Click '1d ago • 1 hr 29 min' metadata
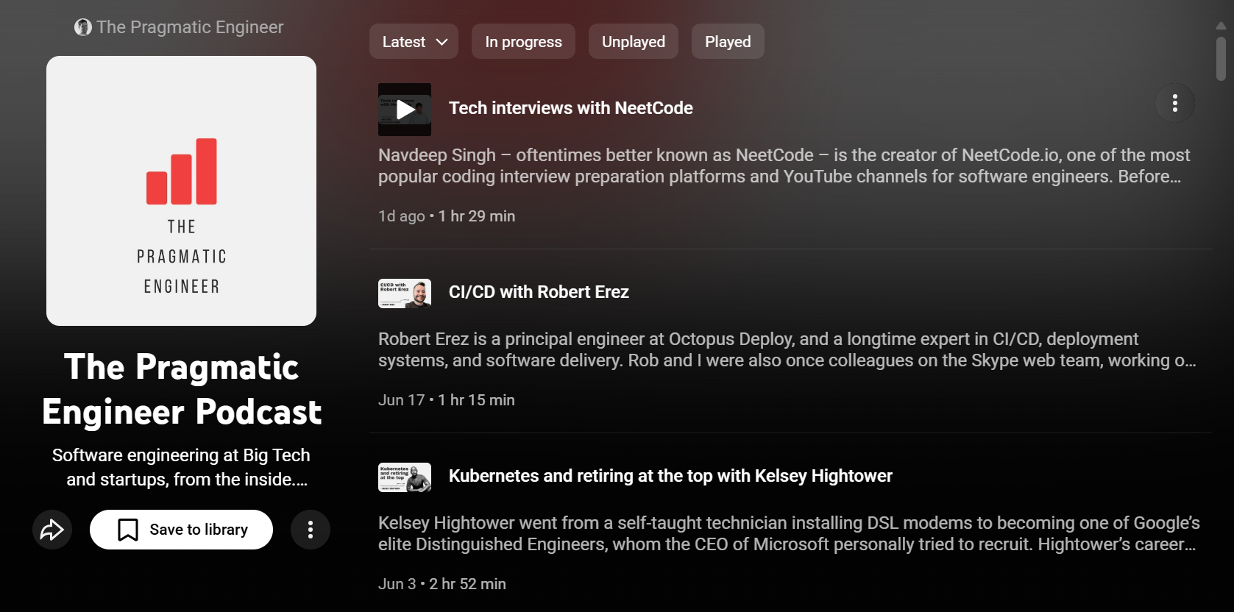 447,216
